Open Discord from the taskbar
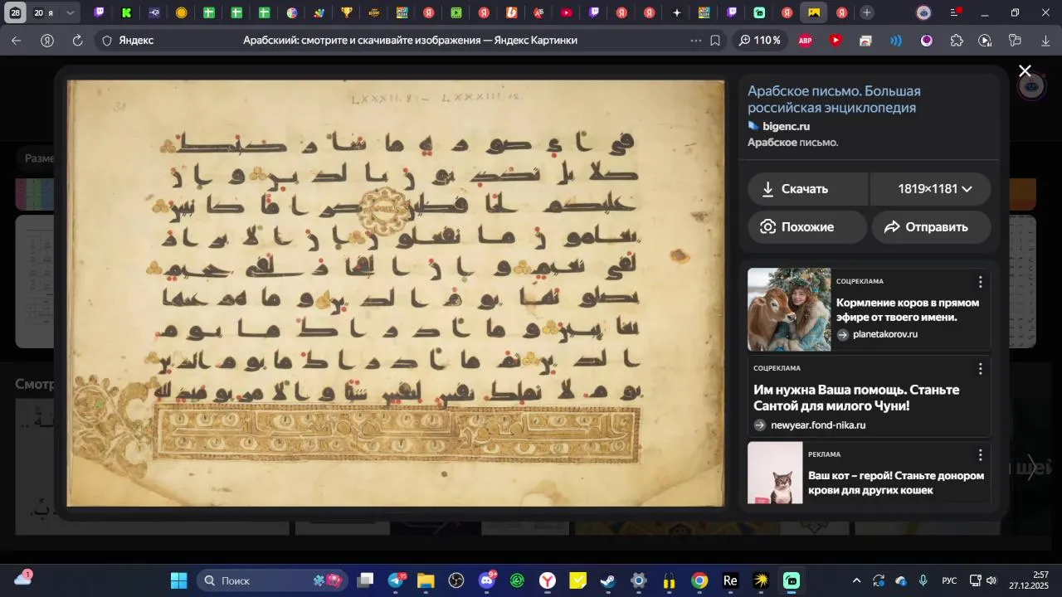The width and height of the screenshot is (1062, 597). tap(487, 580)
